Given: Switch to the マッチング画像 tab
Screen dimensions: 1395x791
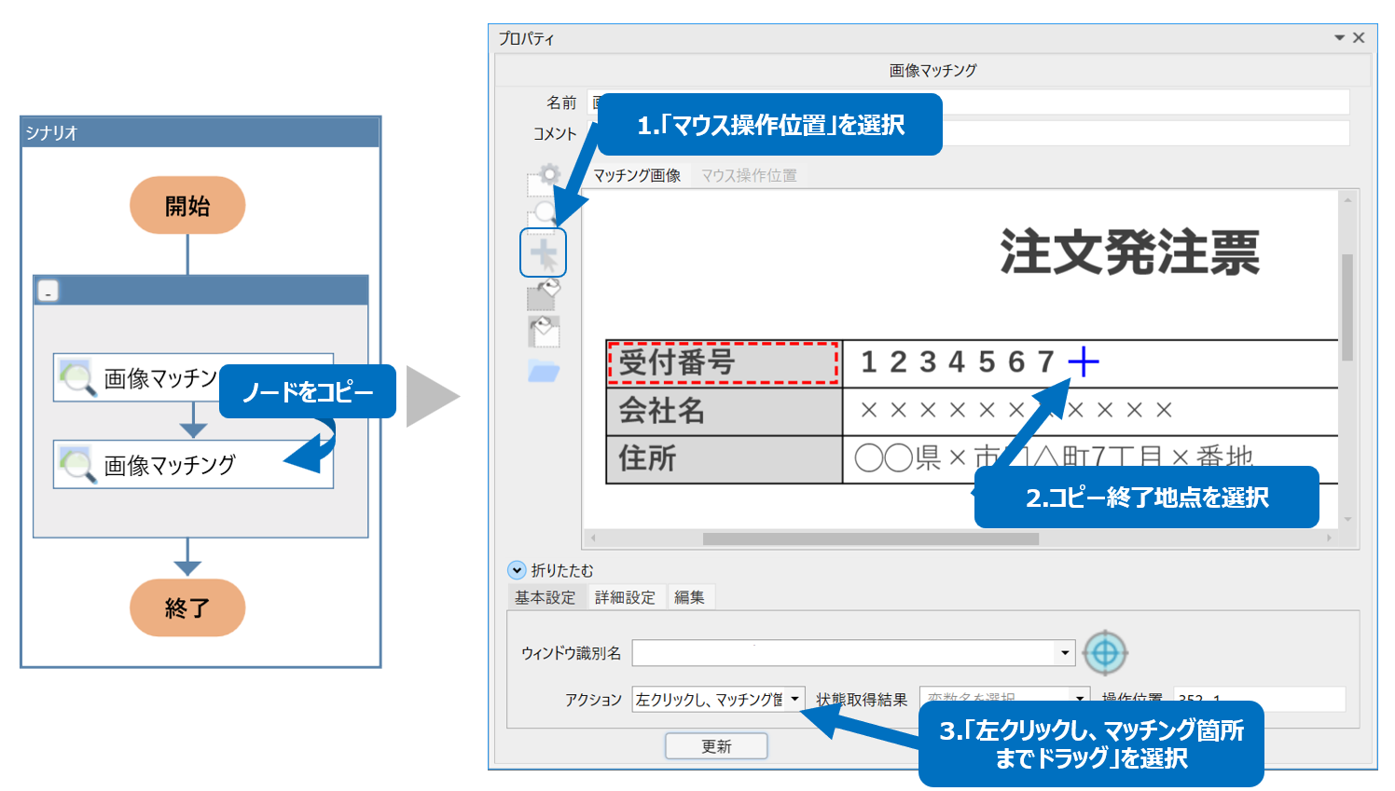Looking at the screenshot, I should click(x=637, y=175).
